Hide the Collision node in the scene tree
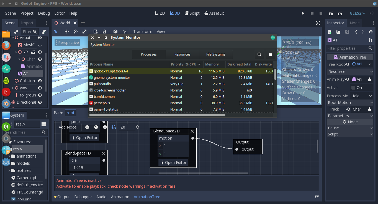This screenshot has height=204, width=378. pos(40,80)
